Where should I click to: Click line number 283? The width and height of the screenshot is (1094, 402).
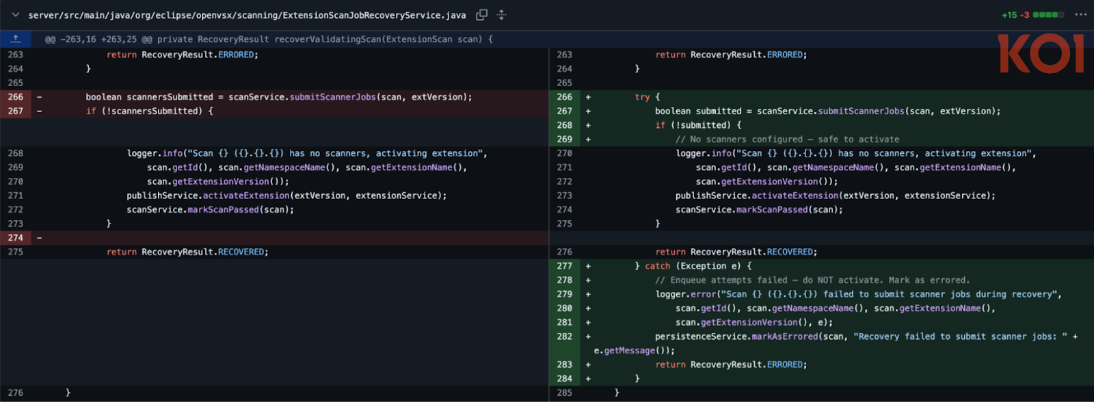(x=565, y=364)
